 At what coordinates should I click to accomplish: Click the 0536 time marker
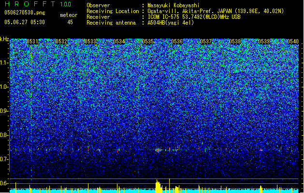[177, 41]
